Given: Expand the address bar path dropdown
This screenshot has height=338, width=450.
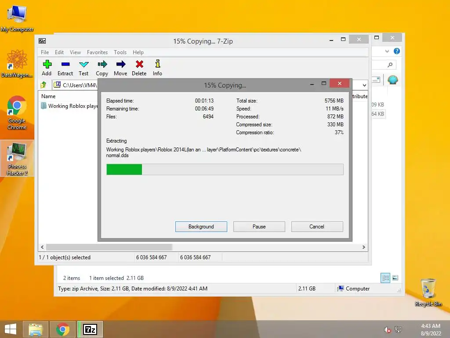Looking at the screenshot, I should [x=364, y=85].
